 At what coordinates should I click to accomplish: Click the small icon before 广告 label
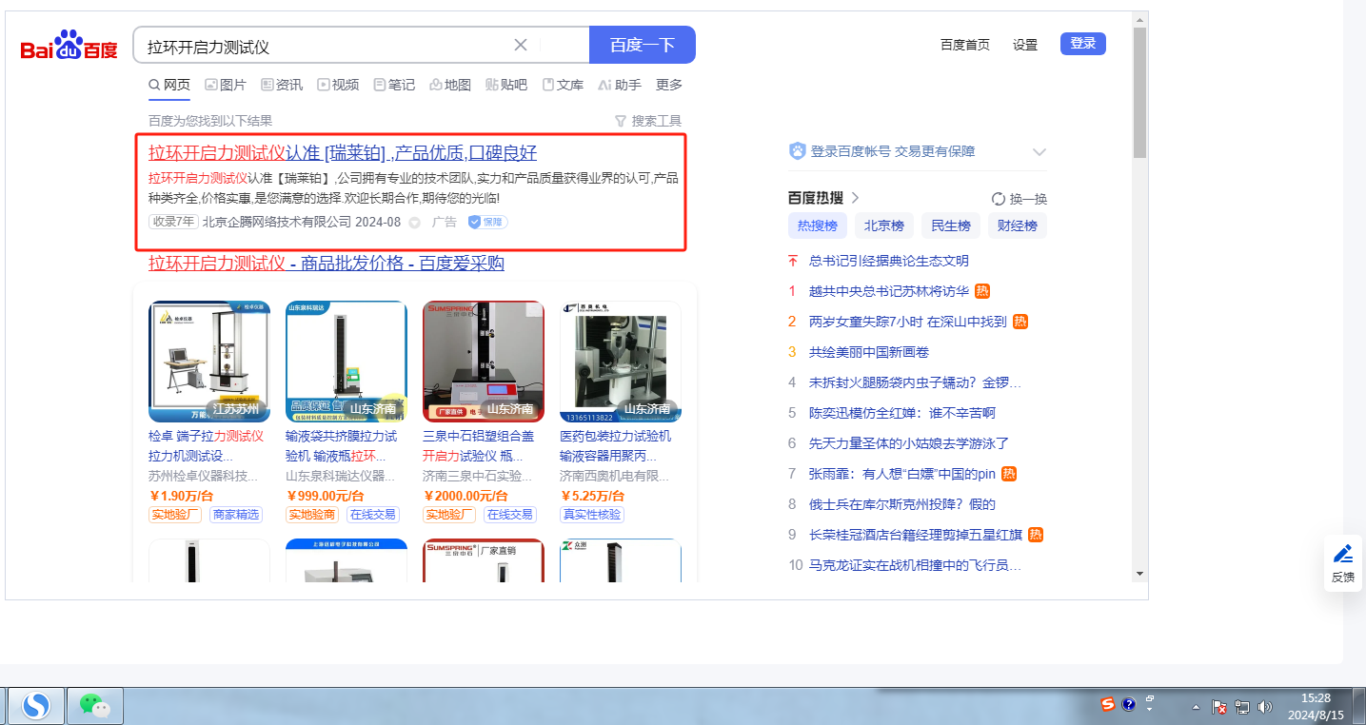point(414,222)
